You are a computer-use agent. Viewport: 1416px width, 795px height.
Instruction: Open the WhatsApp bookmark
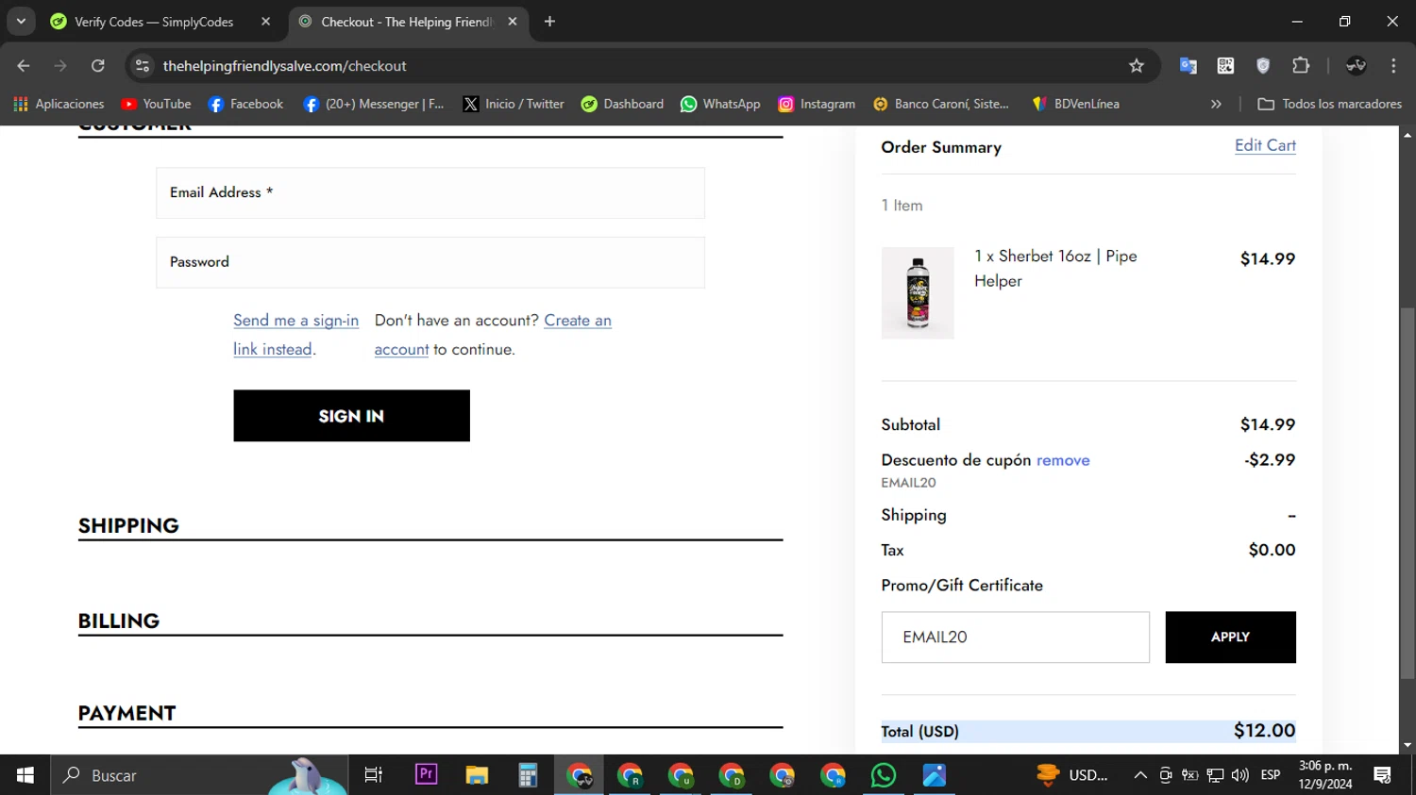pos(720,104)
